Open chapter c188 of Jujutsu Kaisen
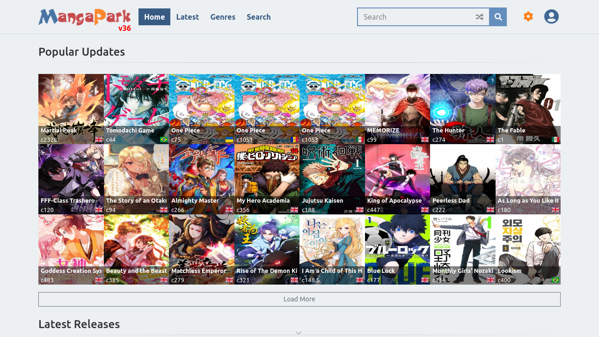 coord(308,210)
